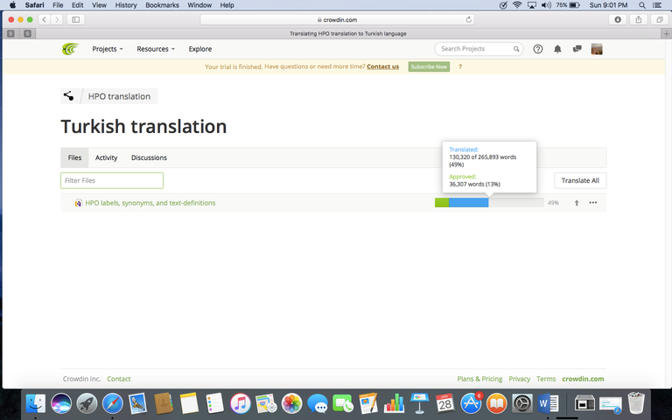The image size is (672, 420).
Task: Open System Preferences in Dock
Action: point(522,403)
